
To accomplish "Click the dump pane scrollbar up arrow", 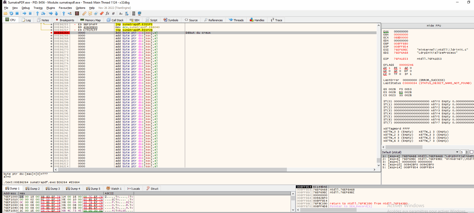I will tap(293, 194).
